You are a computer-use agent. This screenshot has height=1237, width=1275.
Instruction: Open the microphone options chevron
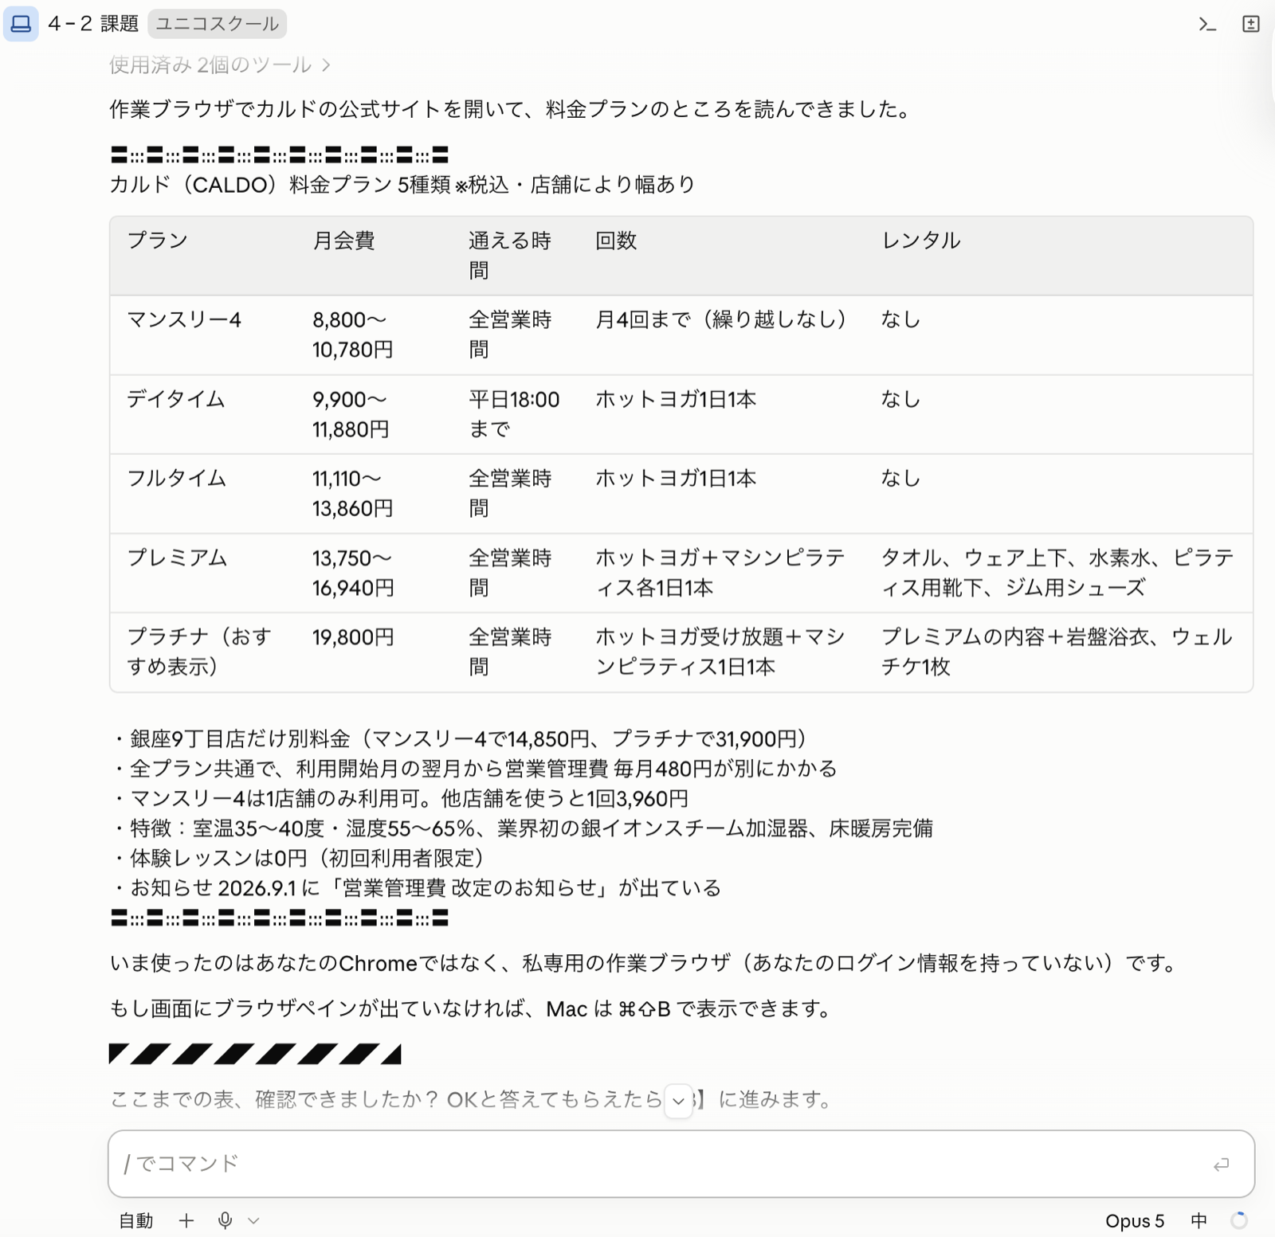[253, 1220]
